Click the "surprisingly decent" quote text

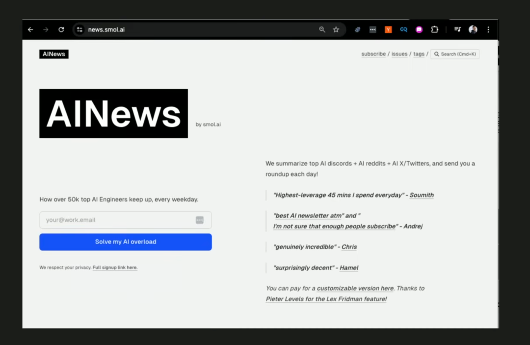304,268
